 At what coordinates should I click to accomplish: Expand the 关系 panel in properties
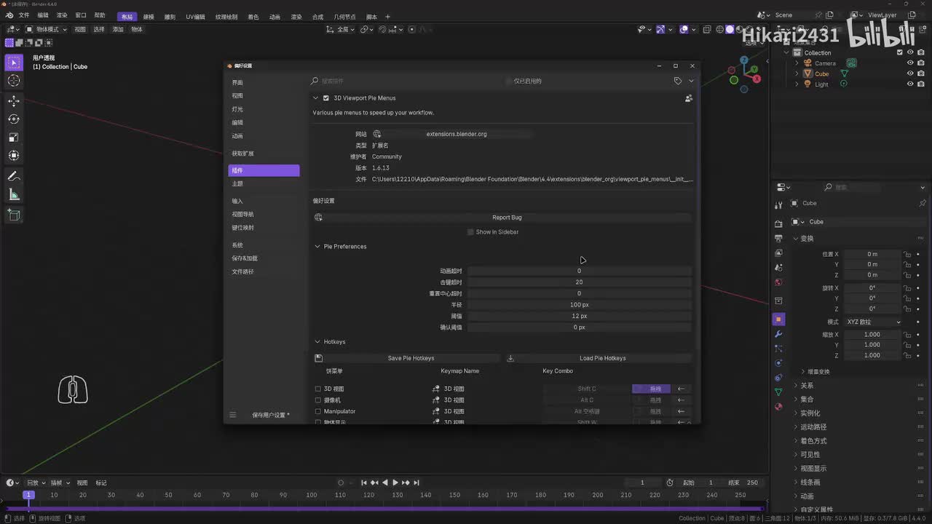point(807,386)
